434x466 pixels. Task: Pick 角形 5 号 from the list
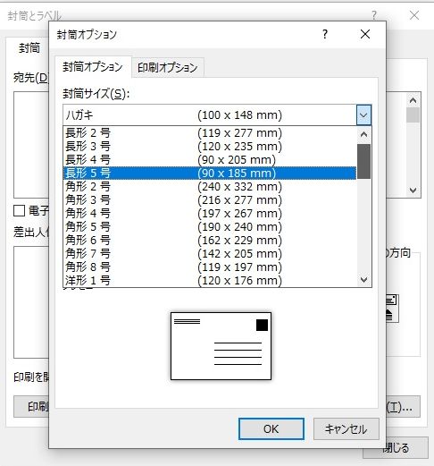[210, 227]
